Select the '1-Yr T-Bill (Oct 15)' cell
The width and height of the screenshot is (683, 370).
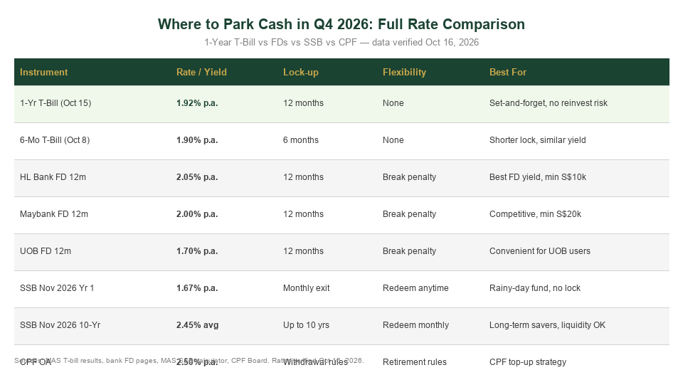point(55,103)
